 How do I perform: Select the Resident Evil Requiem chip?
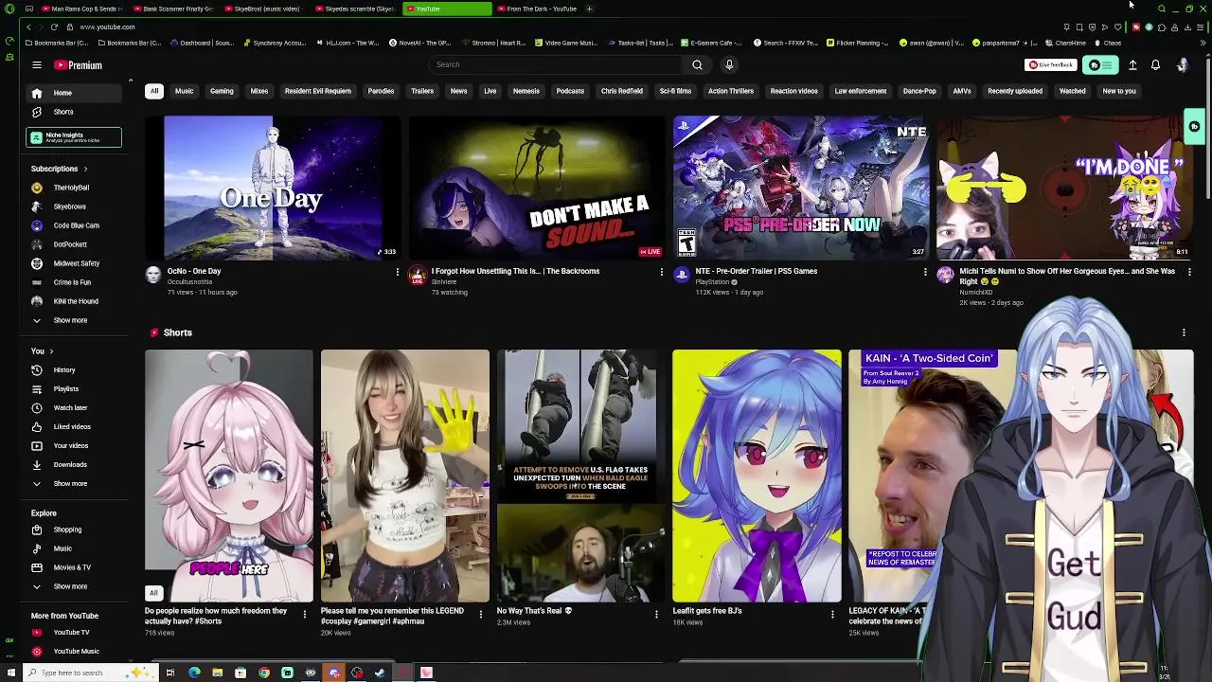click(x=318, y=91)
